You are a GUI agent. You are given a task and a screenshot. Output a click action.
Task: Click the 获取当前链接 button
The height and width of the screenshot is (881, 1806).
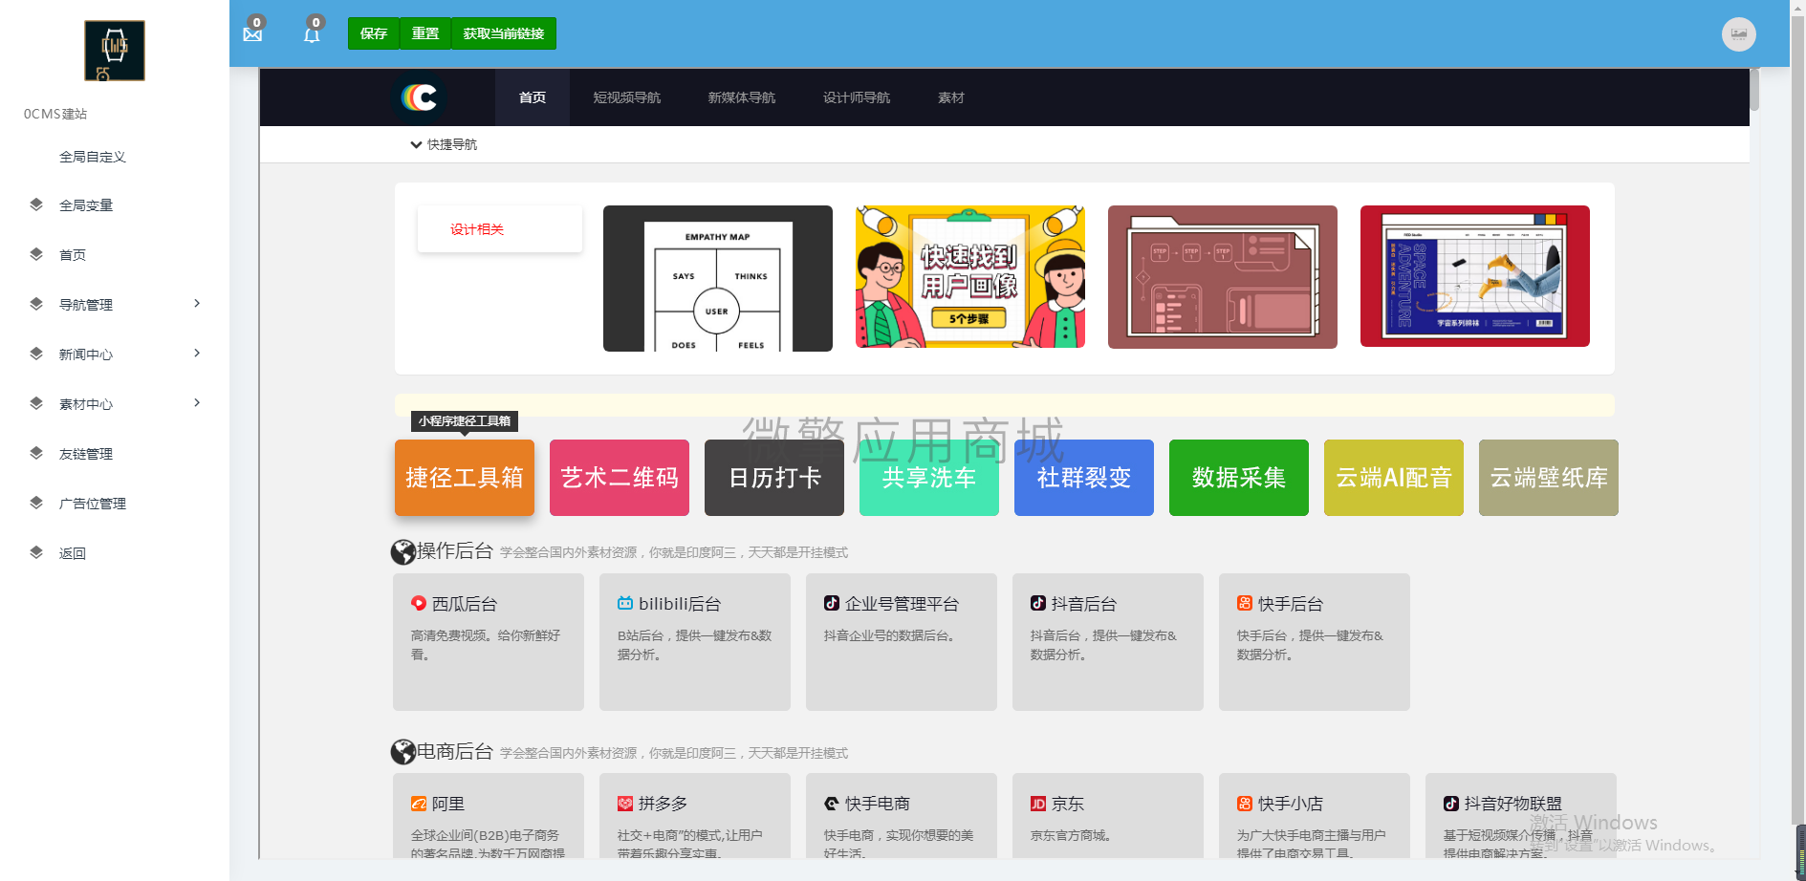(504, 33)
